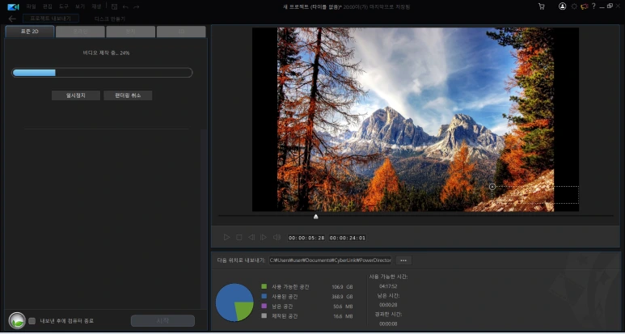The height and width of the screenshot is (334, 625).
Task: Click the previous frame button
Action: [x=251, y=238]
